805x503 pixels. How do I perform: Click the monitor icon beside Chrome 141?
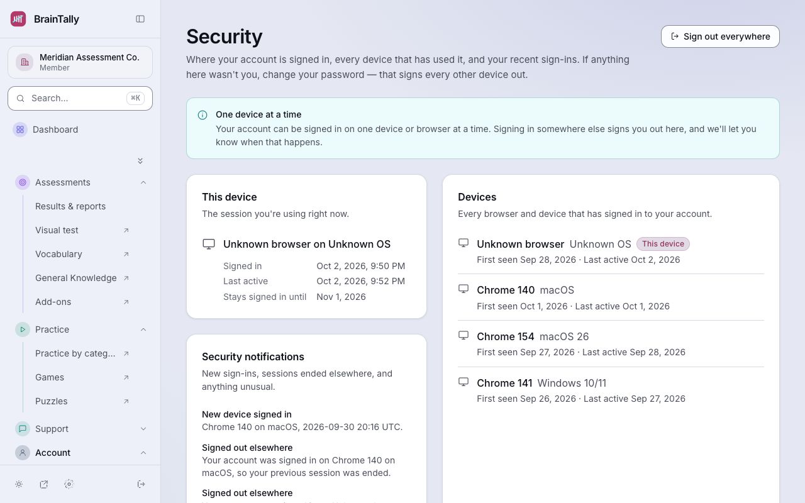(x=464, y=382)
